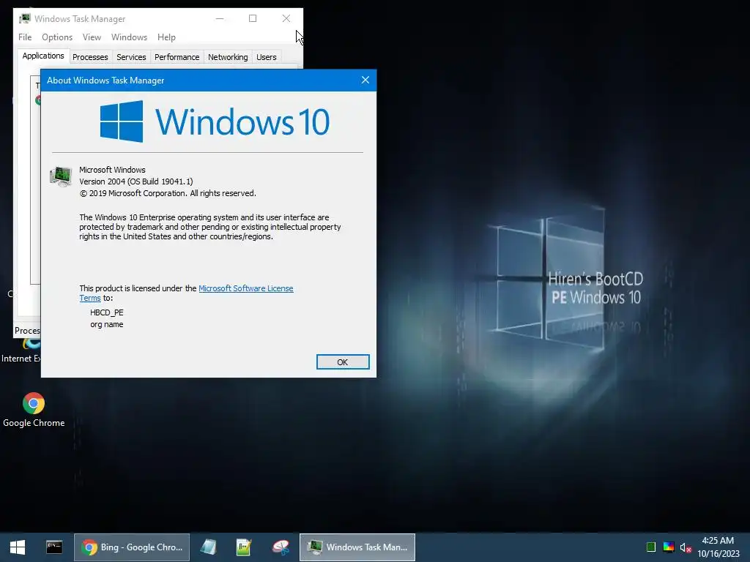Click the colorful display tray icon

[669, 547]
